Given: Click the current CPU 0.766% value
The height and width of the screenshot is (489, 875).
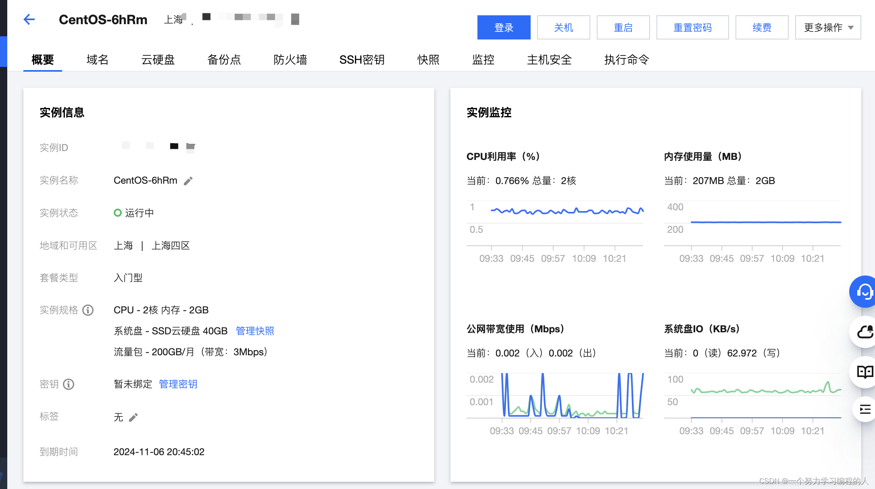Looking at the screenshot, I should [512, 181].
